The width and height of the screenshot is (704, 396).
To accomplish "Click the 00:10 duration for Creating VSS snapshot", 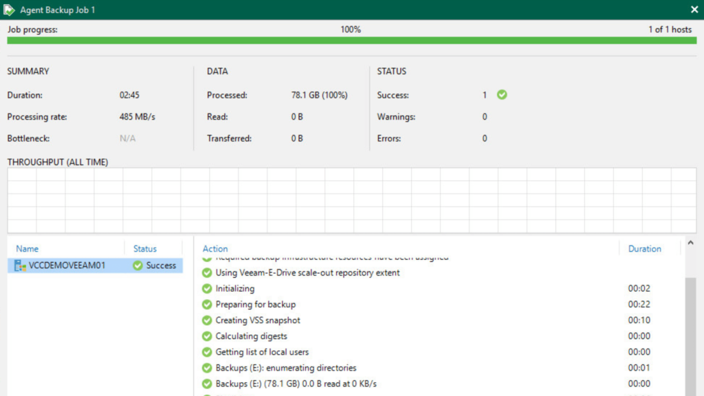I will [x=639, y=320].
